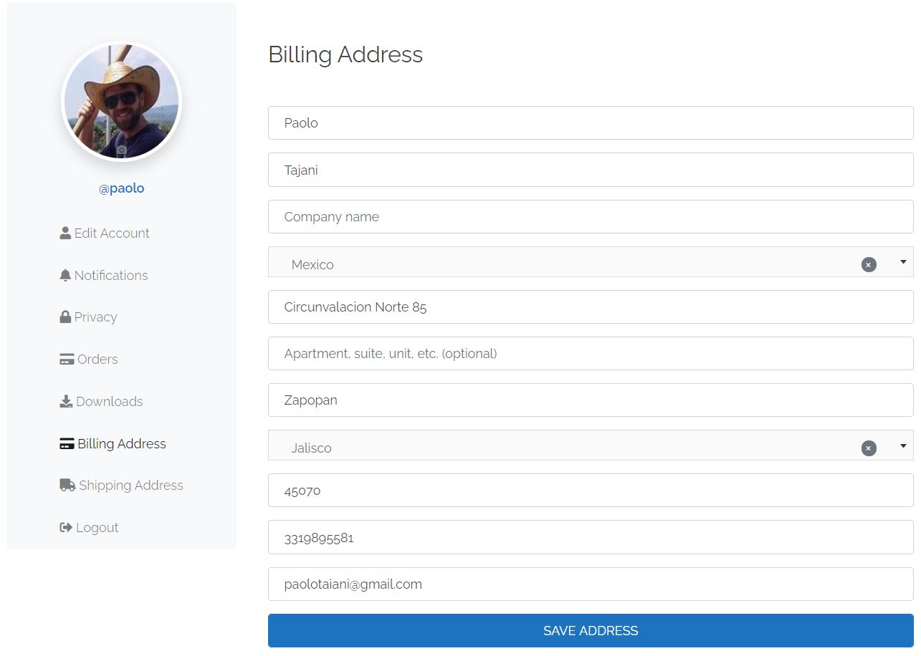The width and height of the screenshot is (921, 656).
Task: Click the truck icon beside Shipping Address
Action: tap(67, 485)
